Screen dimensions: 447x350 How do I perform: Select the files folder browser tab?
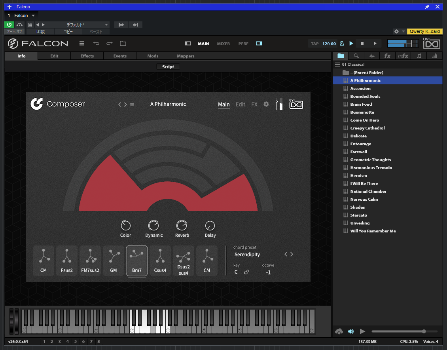[341, 56]
